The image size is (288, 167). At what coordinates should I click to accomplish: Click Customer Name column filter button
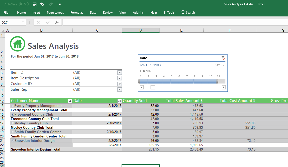pyautogui.click(x=70, y=101)
